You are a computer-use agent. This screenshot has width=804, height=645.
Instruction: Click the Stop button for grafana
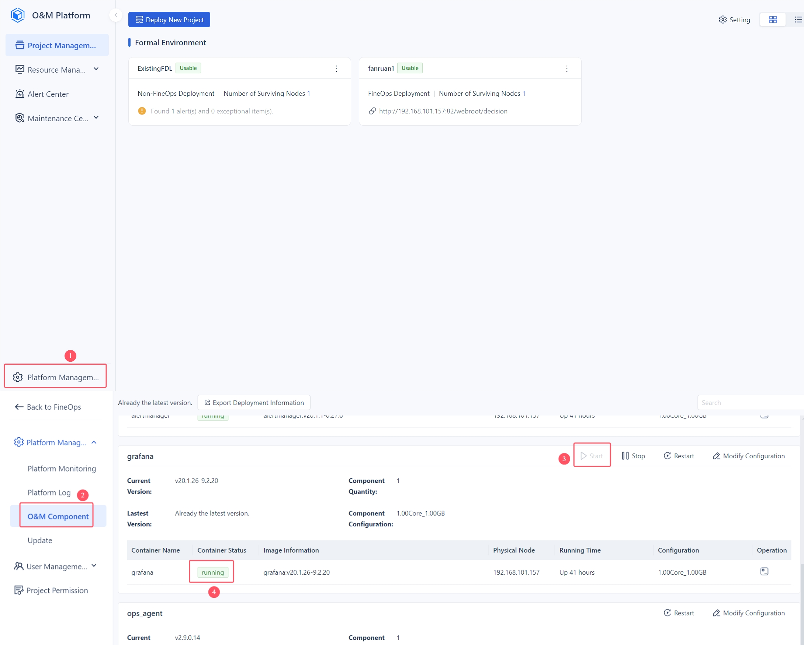(633, 456)
